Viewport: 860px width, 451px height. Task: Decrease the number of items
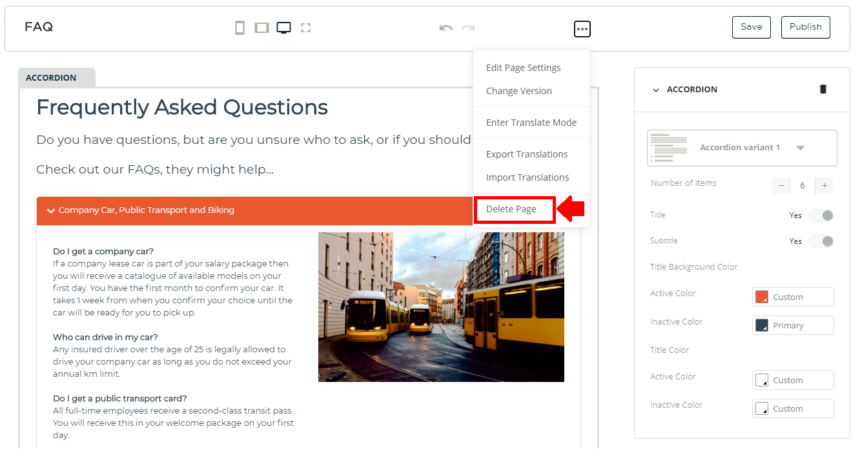click(x=781, y=186)
